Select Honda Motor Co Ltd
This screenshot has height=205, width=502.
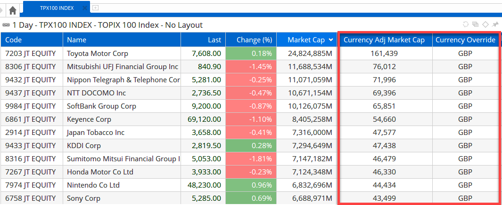coord(100,172)
